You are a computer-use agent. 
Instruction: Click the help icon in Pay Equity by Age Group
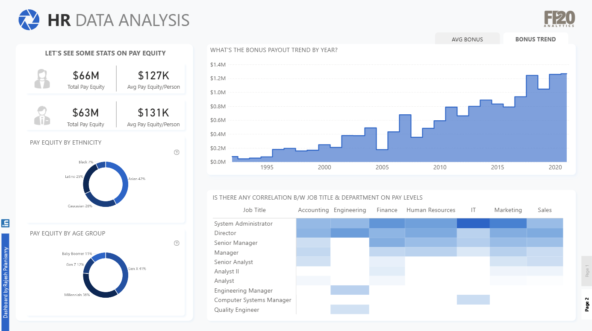pyautogui.click(x=177, y=243)
